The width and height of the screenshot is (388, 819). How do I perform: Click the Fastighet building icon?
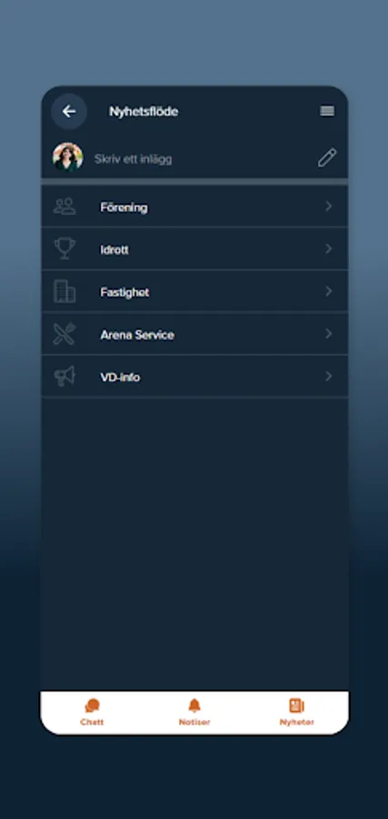pos(65,291)
